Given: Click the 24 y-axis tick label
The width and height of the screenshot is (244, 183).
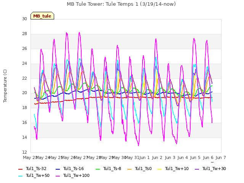Looking at the screenshot, I should coord(24,63).
